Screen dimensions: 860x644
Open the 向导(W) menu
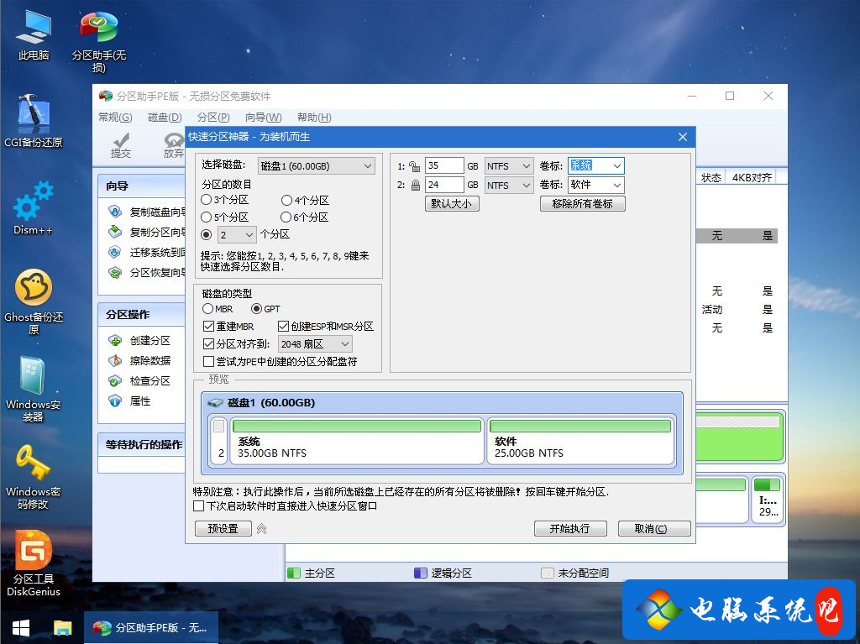pos(263,118)
